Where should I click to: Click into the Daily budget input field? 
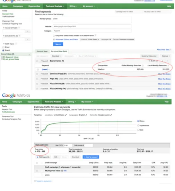pyautogui.click(x=89, y=146)
